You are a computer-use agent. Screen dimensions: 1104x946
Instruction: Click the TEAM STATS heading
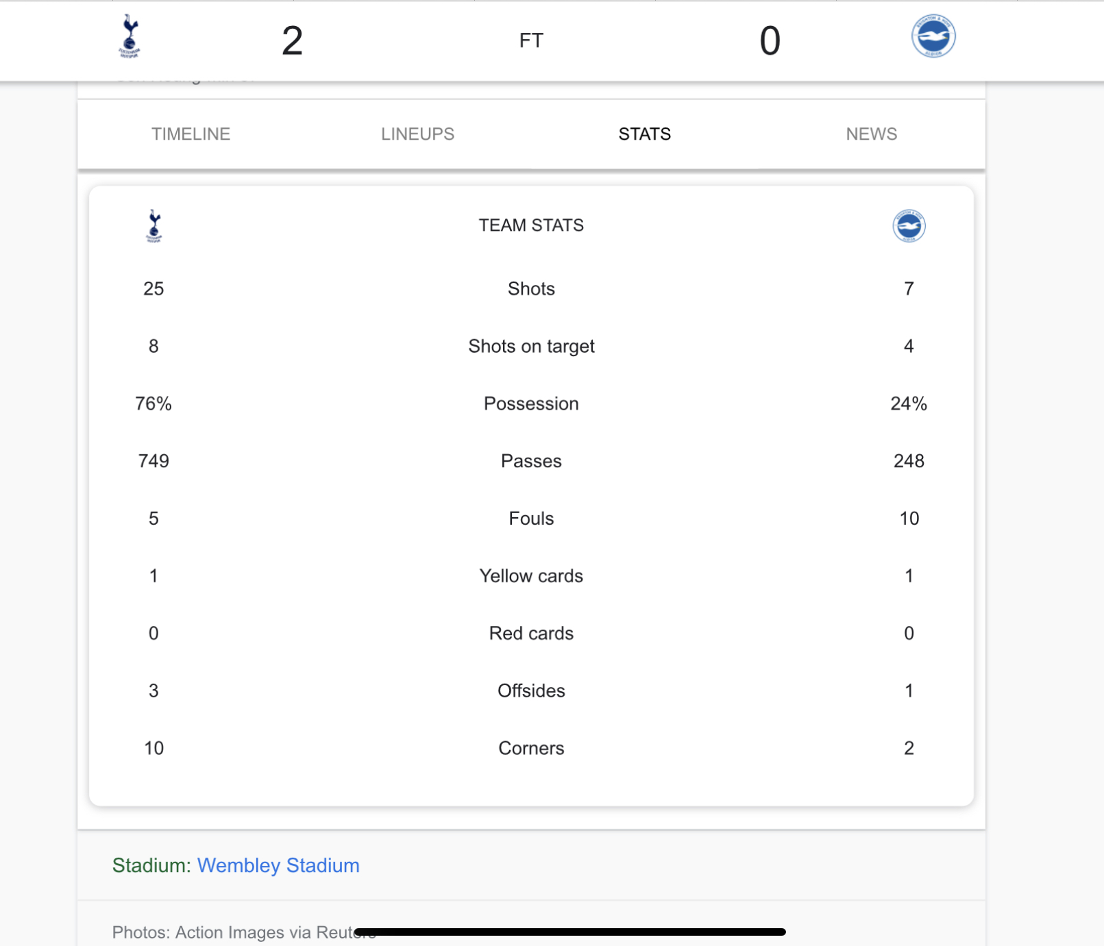point(531,225)
